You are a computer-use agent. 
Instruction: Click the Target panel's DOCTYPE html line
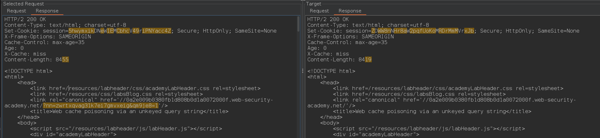[331, 71]
